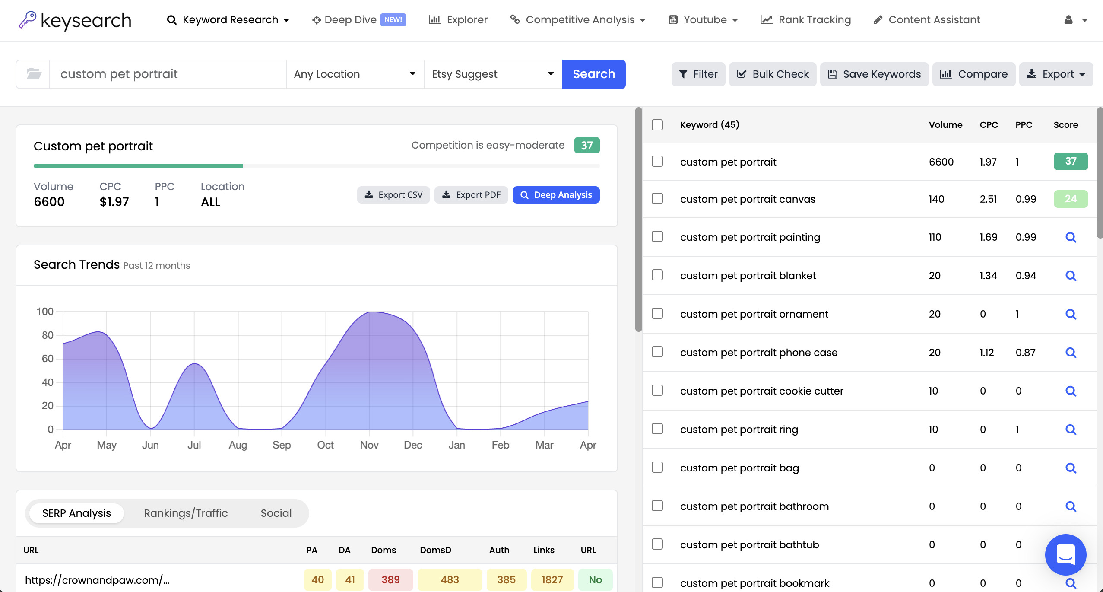Open the Etsy Suggest source dropdown

coord(492,74)
